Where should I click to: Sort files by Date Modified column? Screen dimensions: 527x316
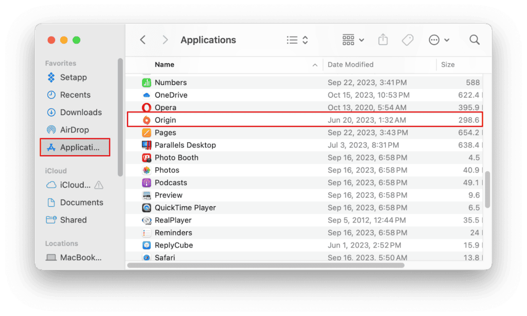click(x=350, y=65)
